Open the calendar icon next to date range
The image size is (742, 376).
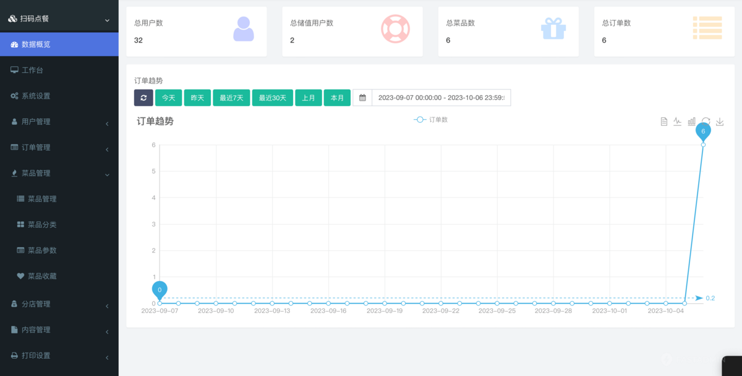[362, 98]
